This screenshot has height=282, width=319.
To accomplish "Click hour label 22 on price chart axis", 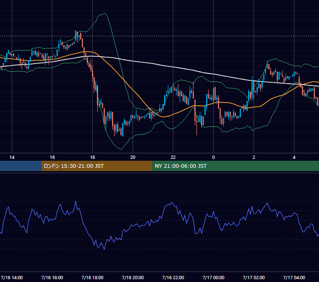I will click(173, 157).
